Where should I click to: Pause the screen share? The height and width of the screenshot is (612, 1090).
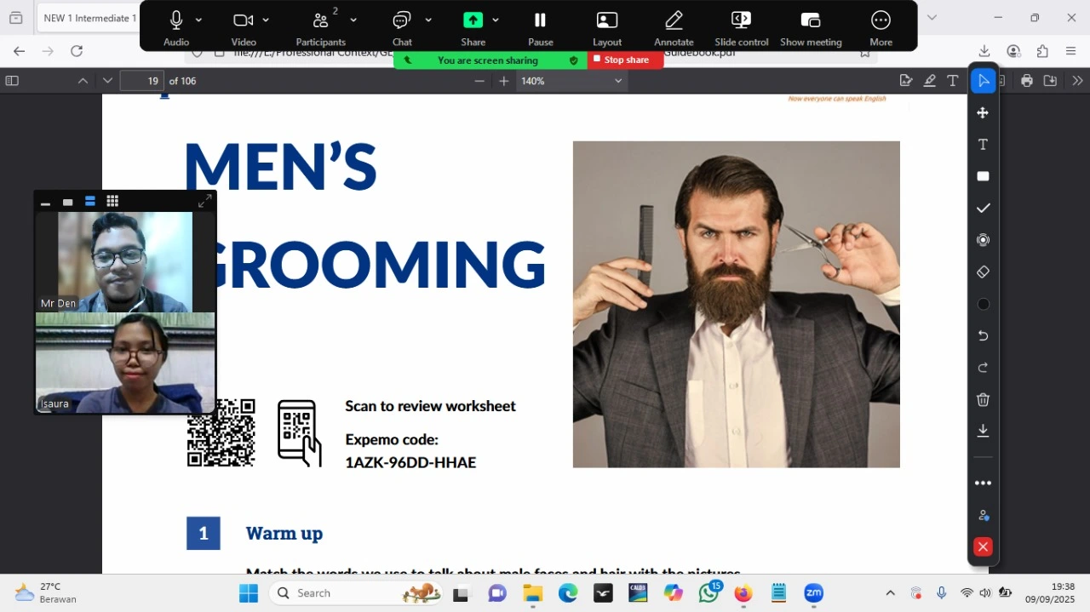(x=540, y=27)
